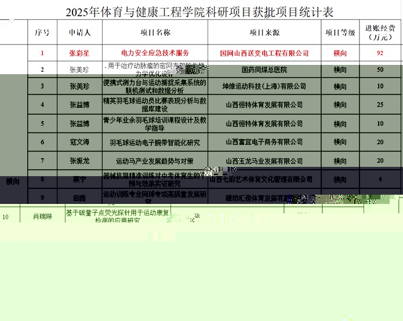Click the funding cell showing 92

[380, 53]
